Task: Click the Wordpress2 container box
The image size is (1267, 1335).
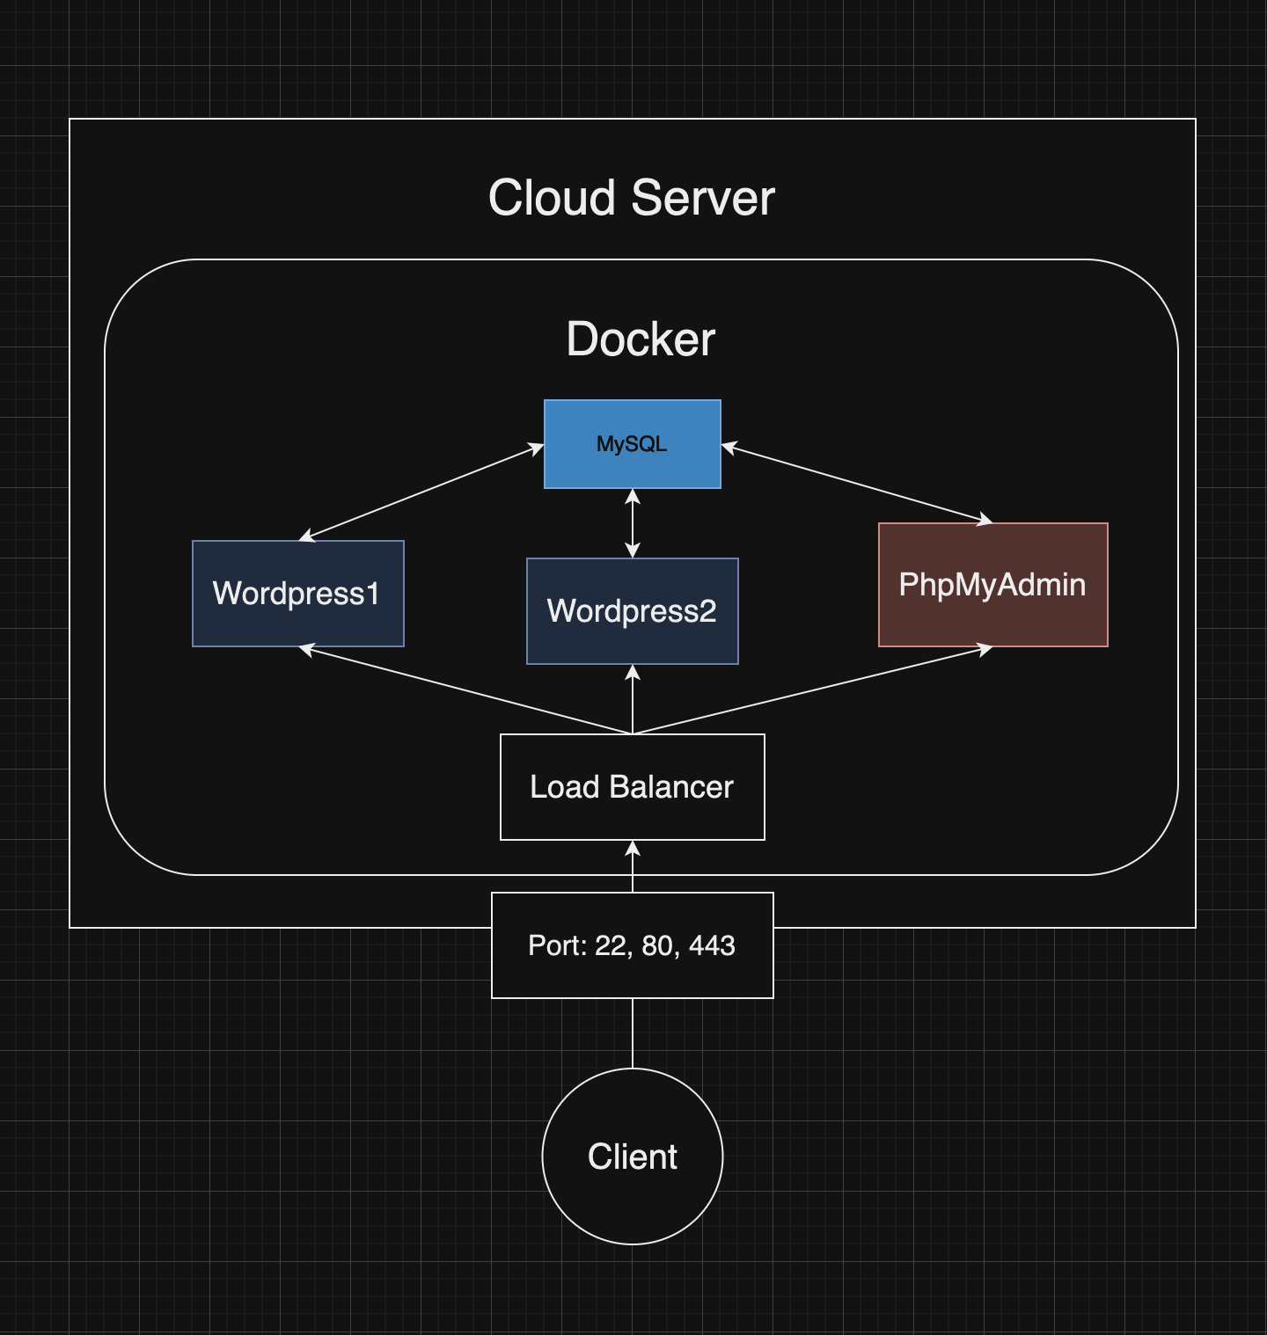Action: tap(631, 610)
